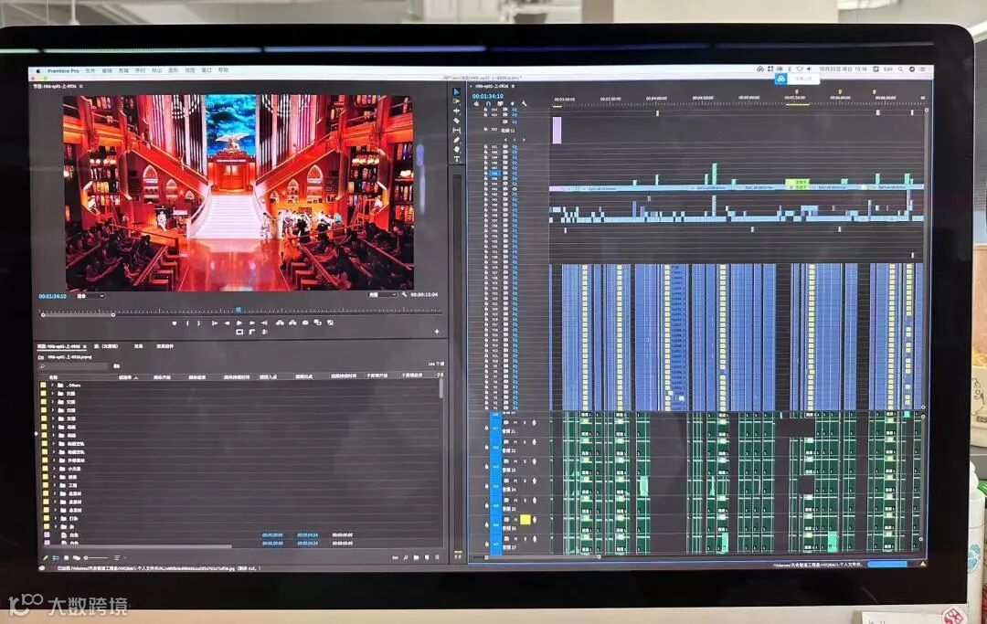Toggle insert sequences as nests in timeline
987x624 pixels.
[x=476, y=104]
